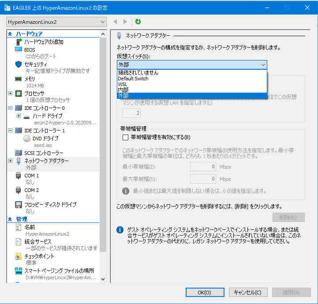Choose Default Switch from the list
318x304 pixels.
[192, 79]
